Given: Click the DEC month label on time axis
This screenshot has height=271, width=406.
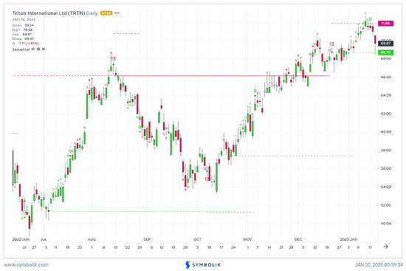Looking at the screenshot, I should (298, 239).
